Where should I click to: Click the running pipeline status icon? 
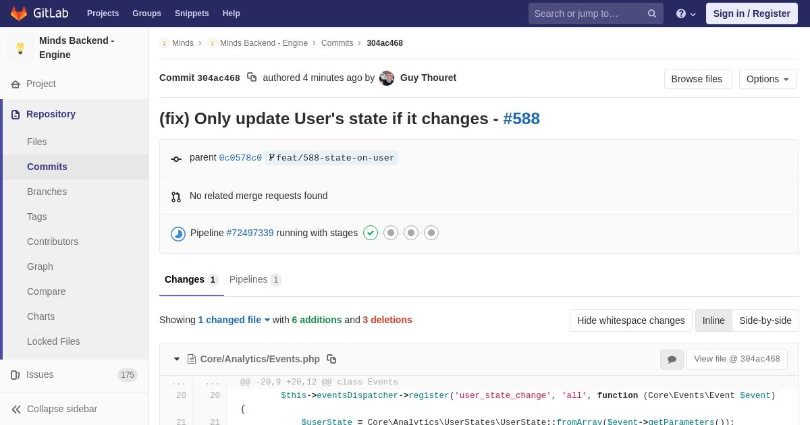point(178,233)
